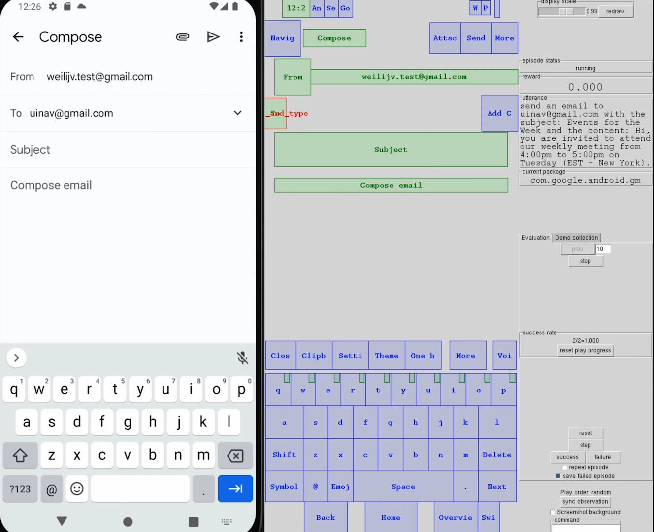This screenshot has width=654, height=532.
Task: Click the reset play progress button
Action: pyautogui.click(x=585, y=350)
